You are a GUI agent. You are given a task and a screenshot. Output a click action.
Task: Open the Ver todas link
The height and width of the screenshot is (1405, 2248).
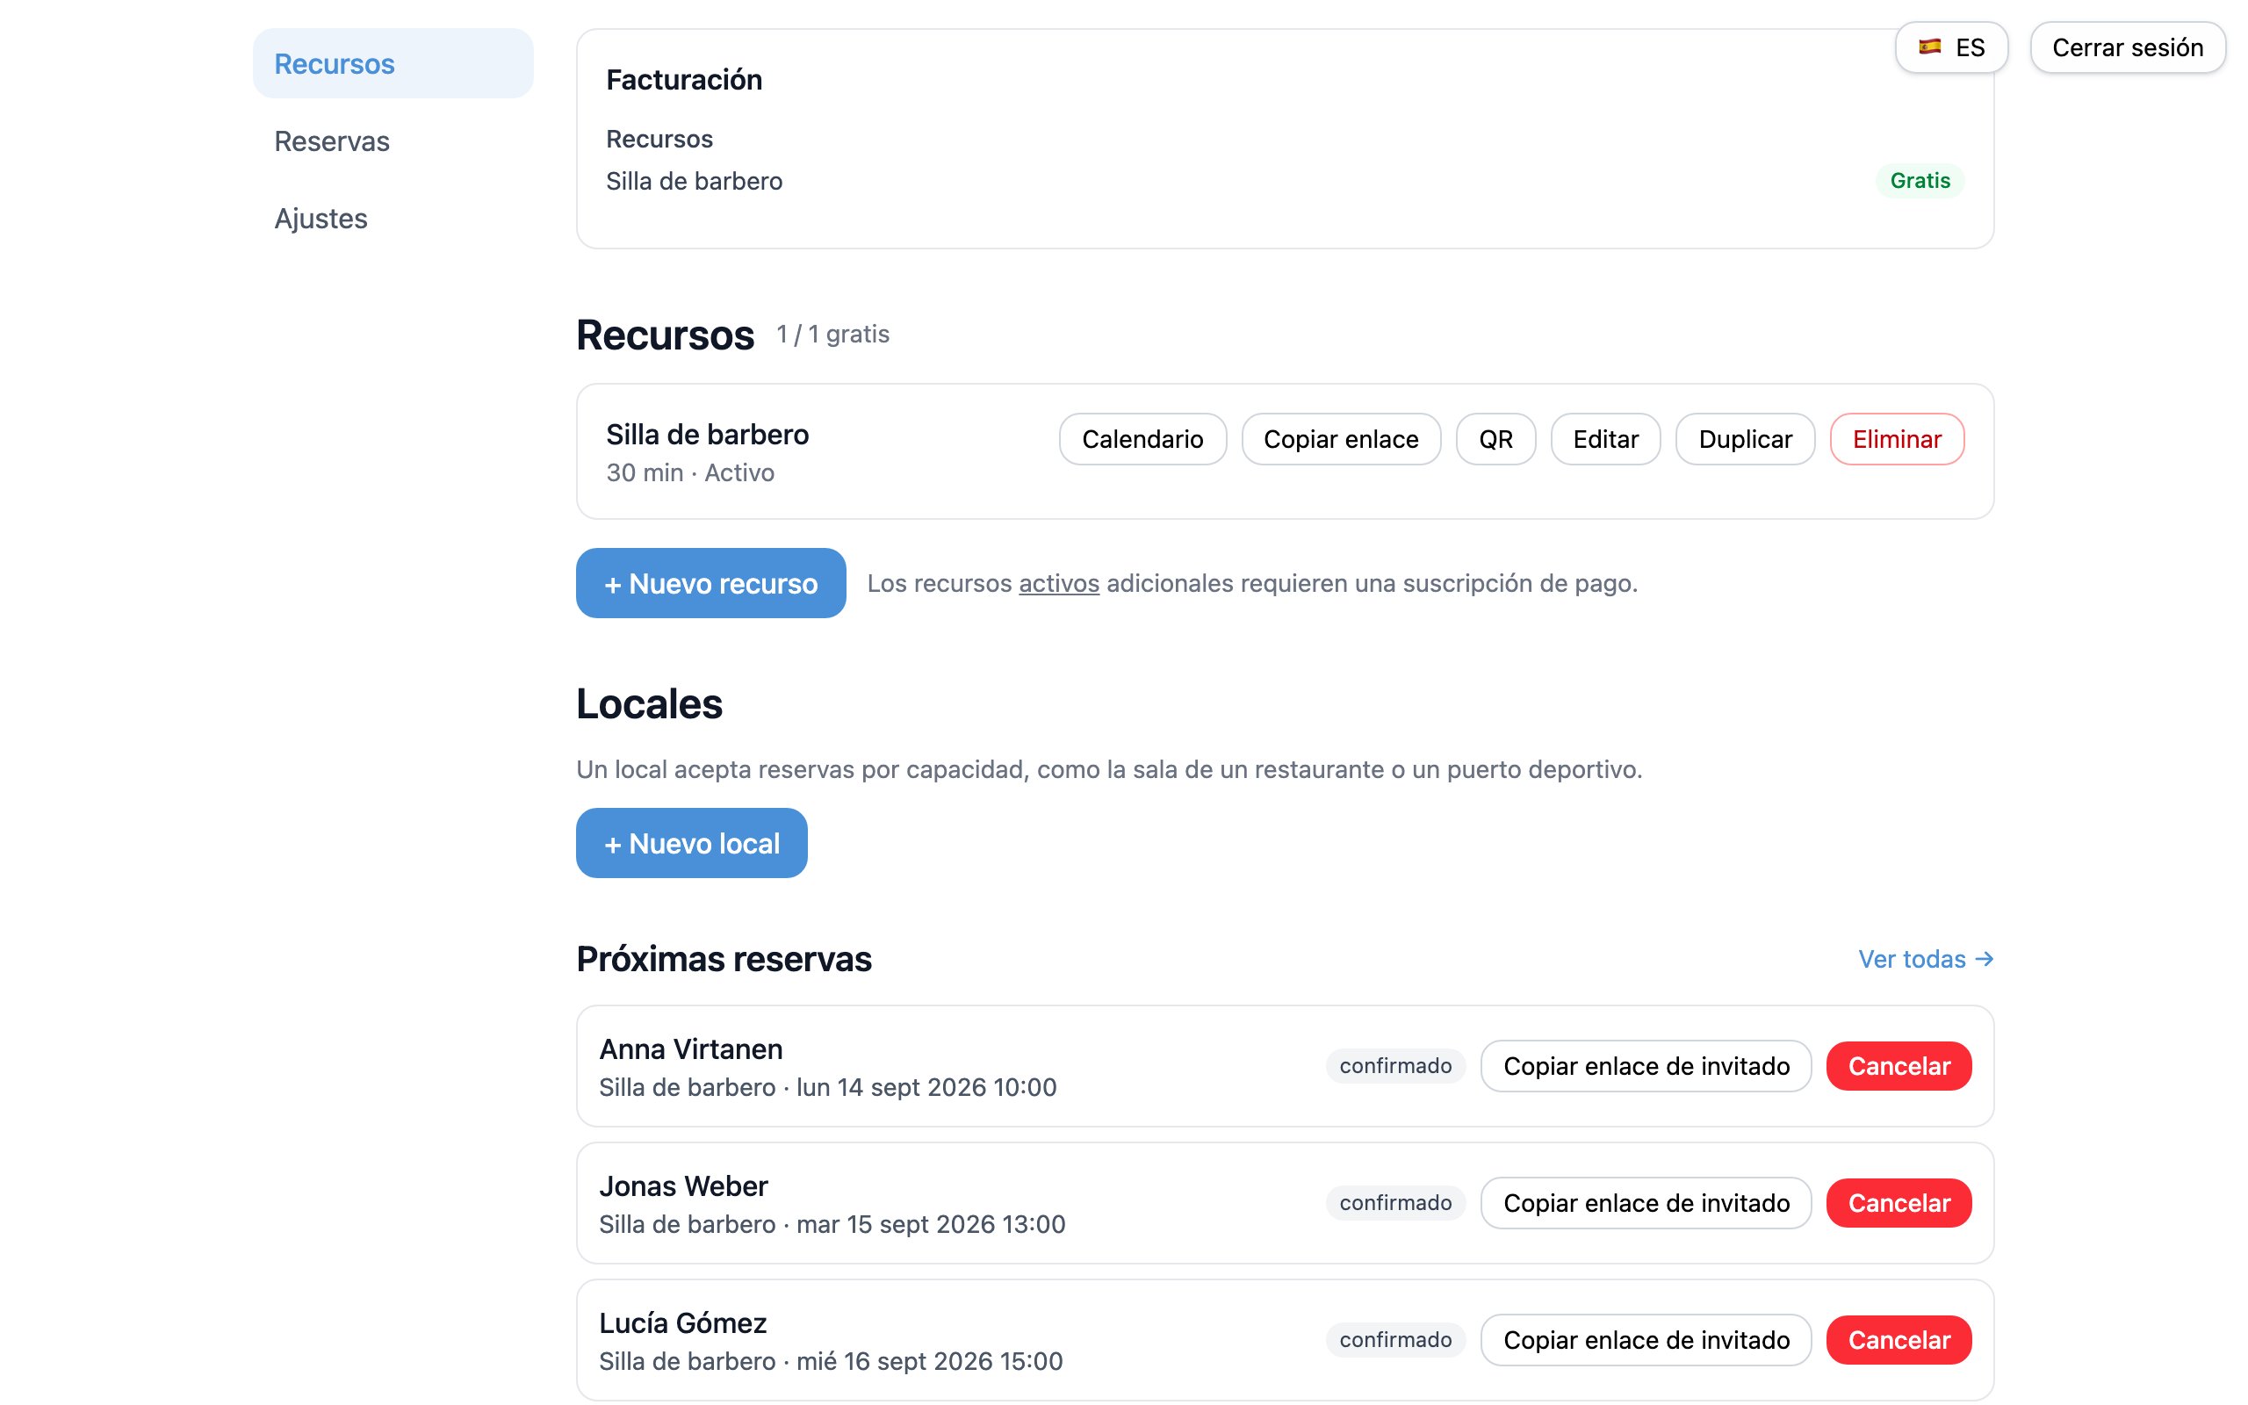[x=1926, y=959]
